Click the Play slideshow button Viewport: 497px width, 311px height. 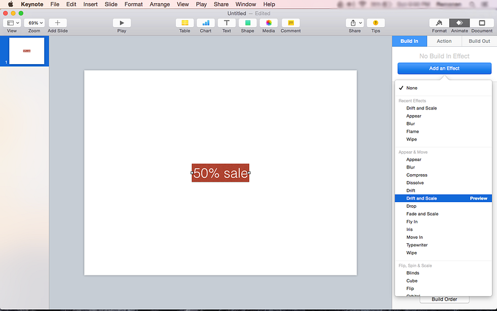tap(122, 23)
